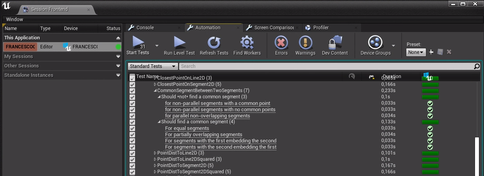Expand ClosestPointOnSegment2D tree node

(x=155, y=84)
